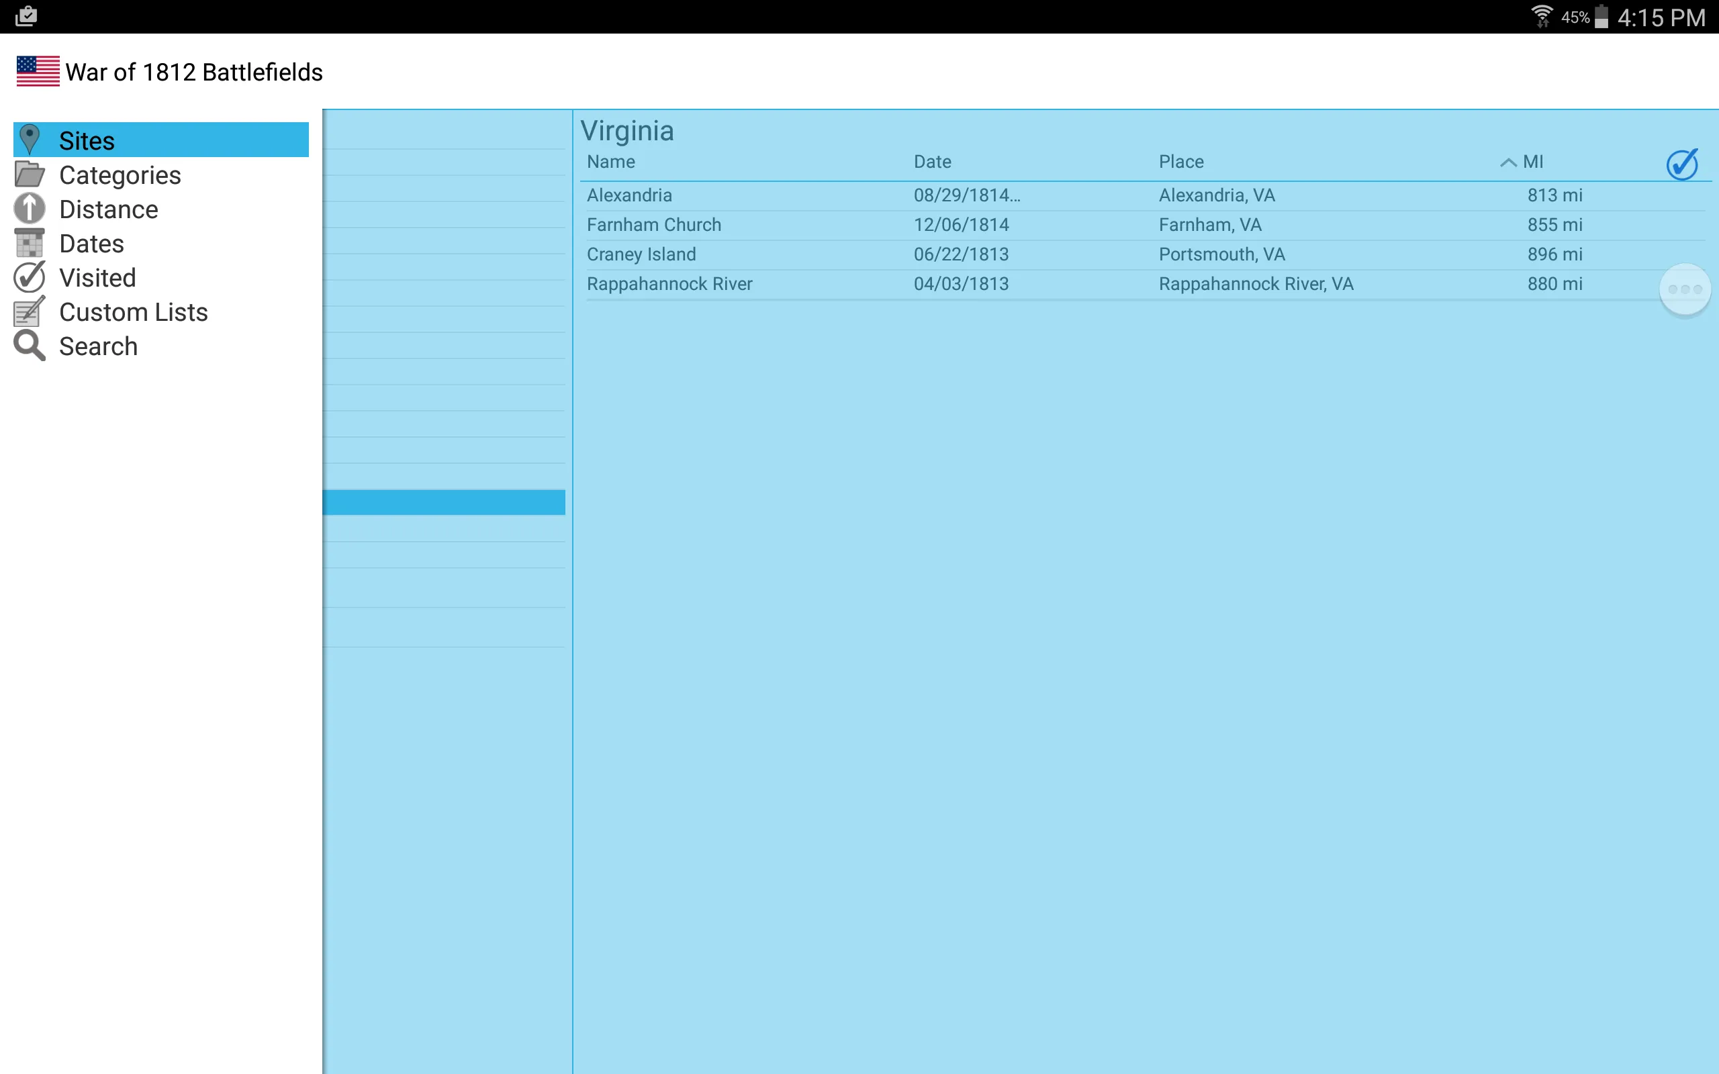Sort by Date column header

(x=931, y=161)
